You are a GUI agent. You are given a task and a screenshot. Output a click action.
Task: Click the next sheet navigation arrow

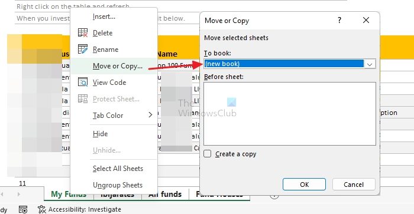coord(18,195)
